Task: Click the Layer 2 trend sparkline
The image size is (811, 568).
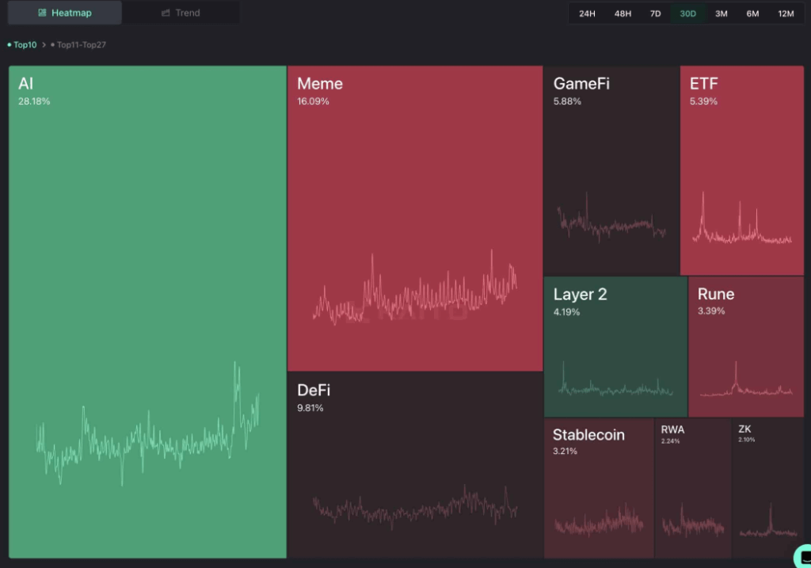Action: click(x=615, y=379)
